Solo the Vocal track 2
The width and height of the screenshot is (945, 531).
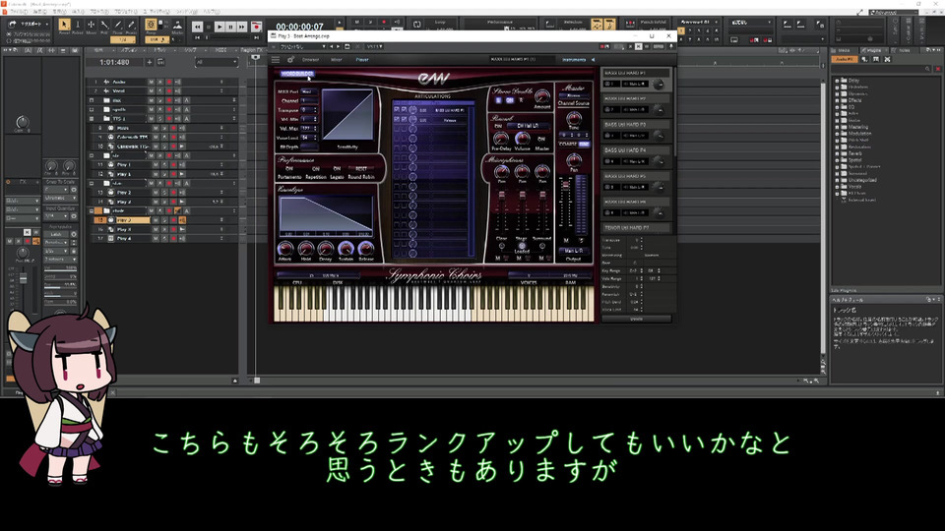pyautogui.click(x=159, y=90)
